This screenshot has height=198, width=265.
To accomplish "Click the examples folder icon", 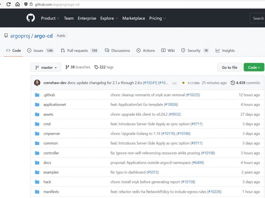I will pos(37,172).
